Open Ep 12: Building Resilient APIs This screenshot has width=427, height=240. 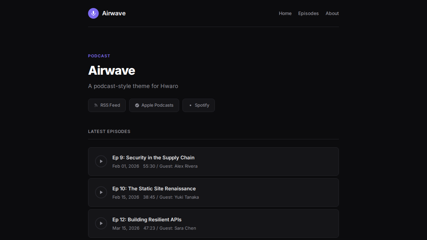coord(147,219)
